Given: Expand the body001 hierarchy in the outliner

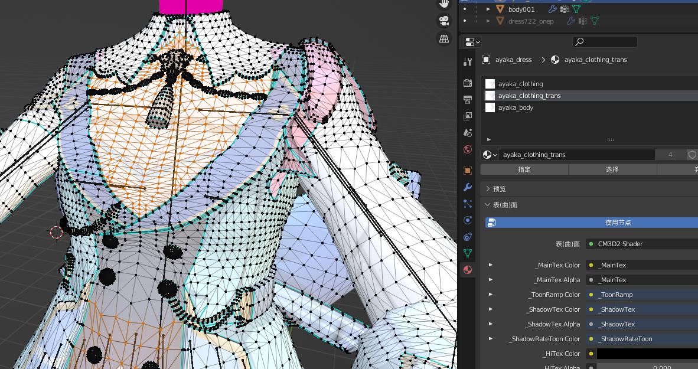Looking at the screenshot, I should point(487,9).
